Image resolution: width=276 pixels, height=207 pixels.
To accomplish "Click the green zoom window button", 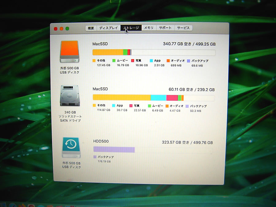I will (x=67, y=29).
